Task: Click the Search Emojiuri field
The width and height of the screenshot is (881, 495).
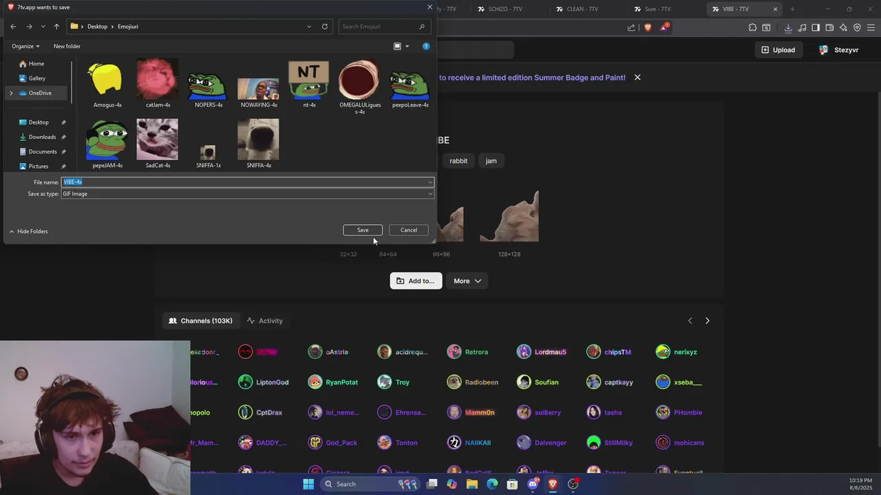Action: [383, 26]
